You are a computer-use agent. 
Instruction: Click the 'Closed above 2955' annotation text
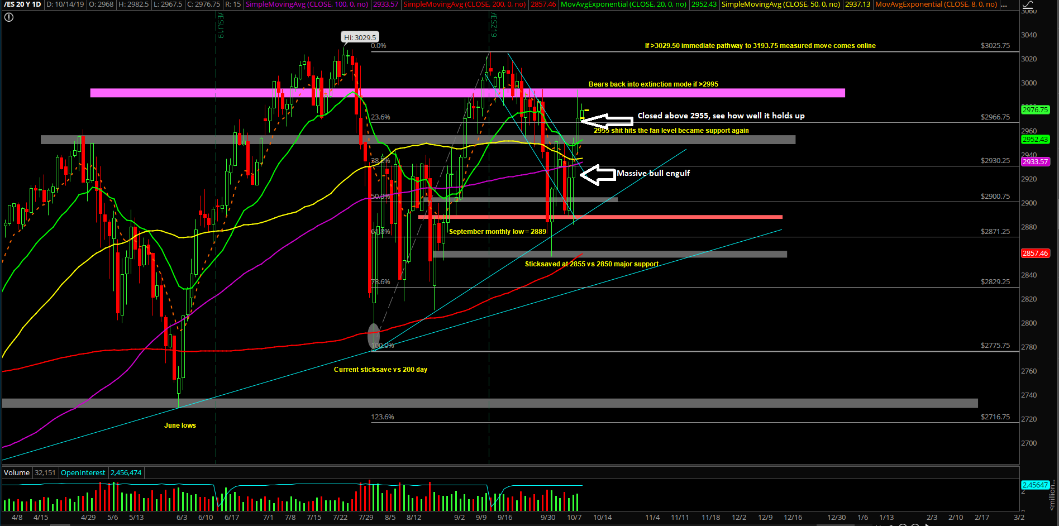721,116
